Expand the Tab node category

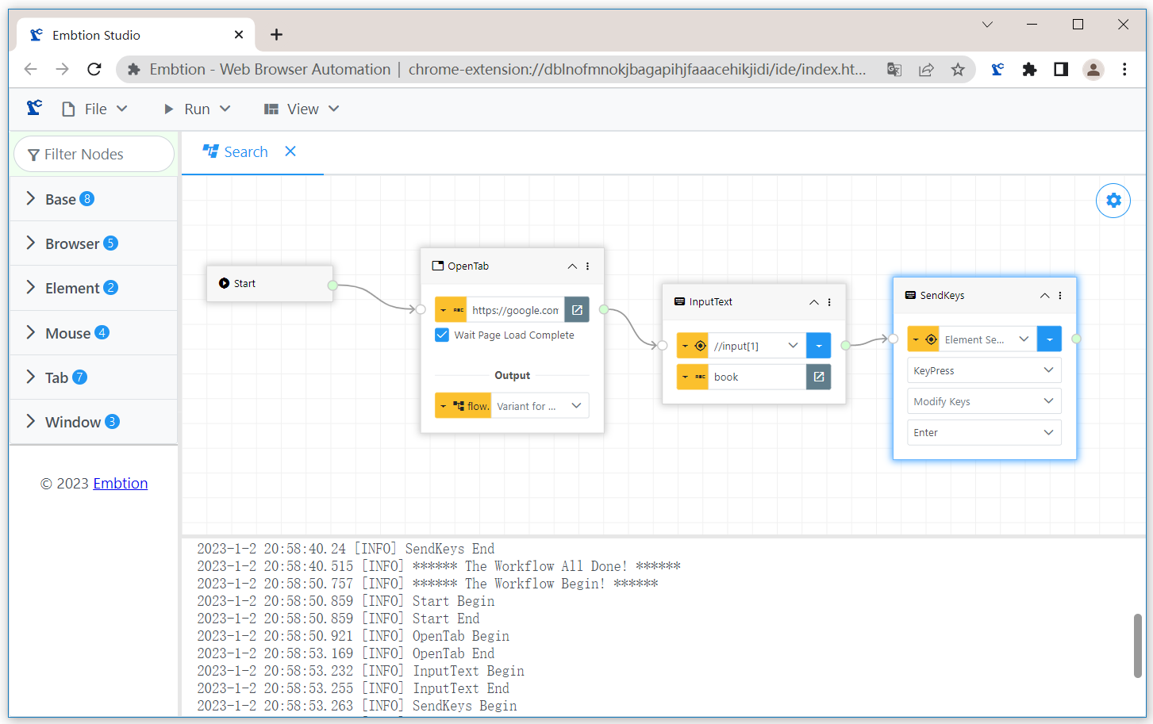[x=94, y=377]
